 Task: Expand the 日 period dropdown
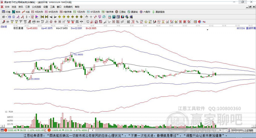coord(6,17)
